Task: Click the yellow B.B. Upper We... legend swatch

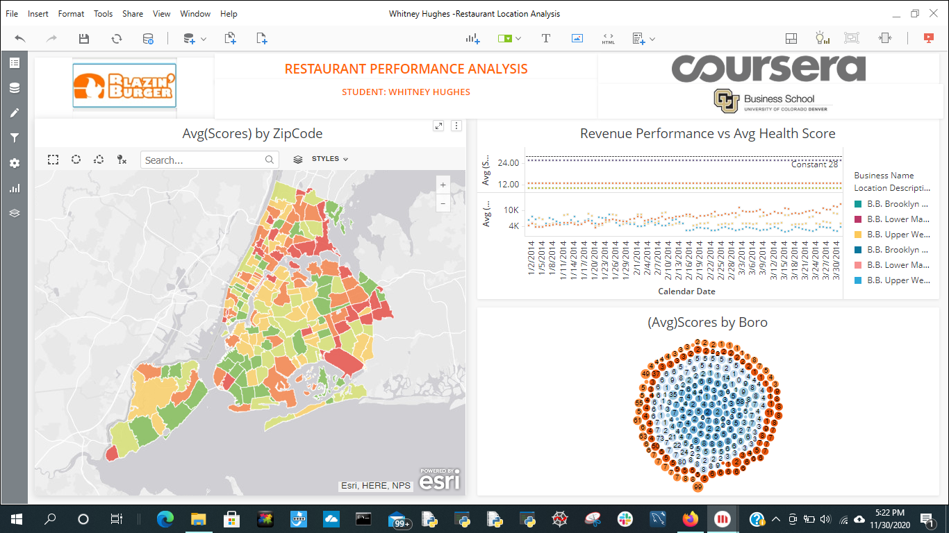Action: coord(858,235)
